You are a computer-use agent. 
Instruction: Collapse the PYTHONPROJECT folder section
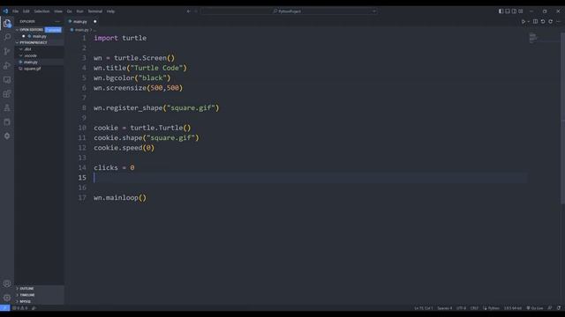point(39,42)
